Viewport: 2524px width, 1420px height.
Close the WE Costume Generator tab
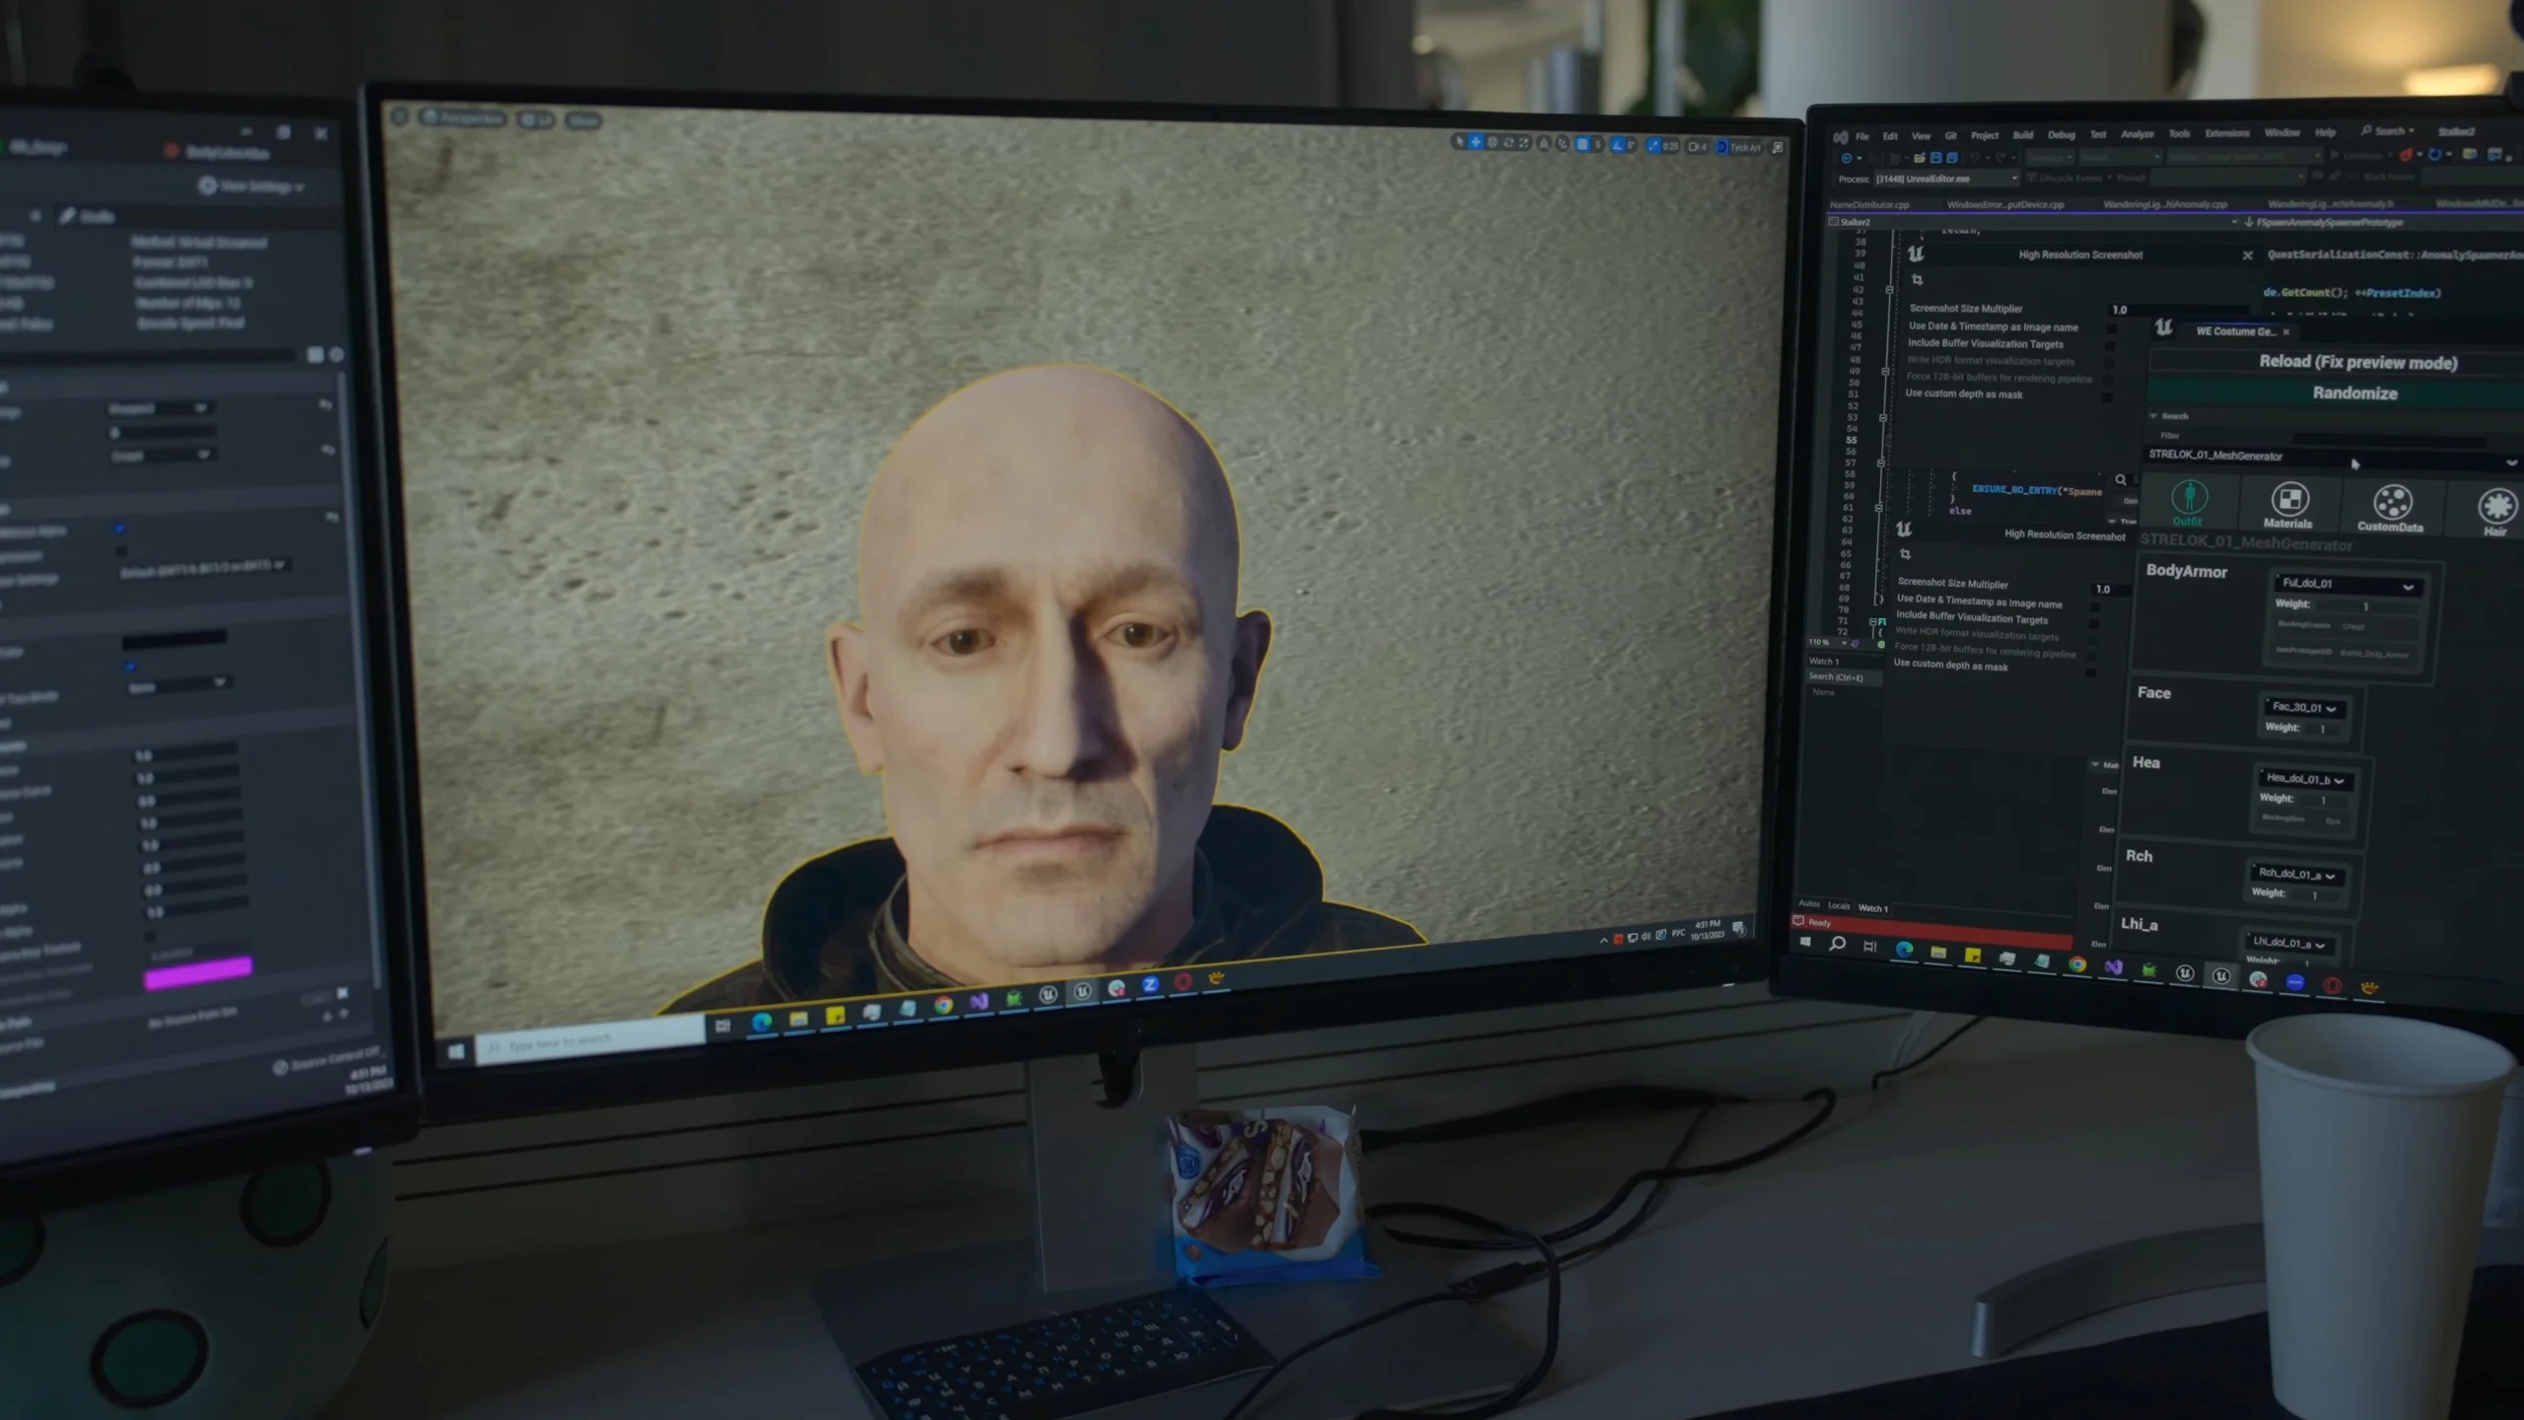pyautogui.click(x=2285, y=332)
